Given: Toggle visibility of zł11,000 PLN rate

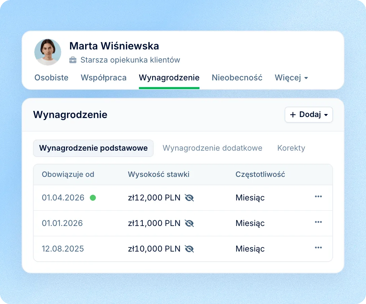Looking at the screenshot, I should click(x=189, y=224).
